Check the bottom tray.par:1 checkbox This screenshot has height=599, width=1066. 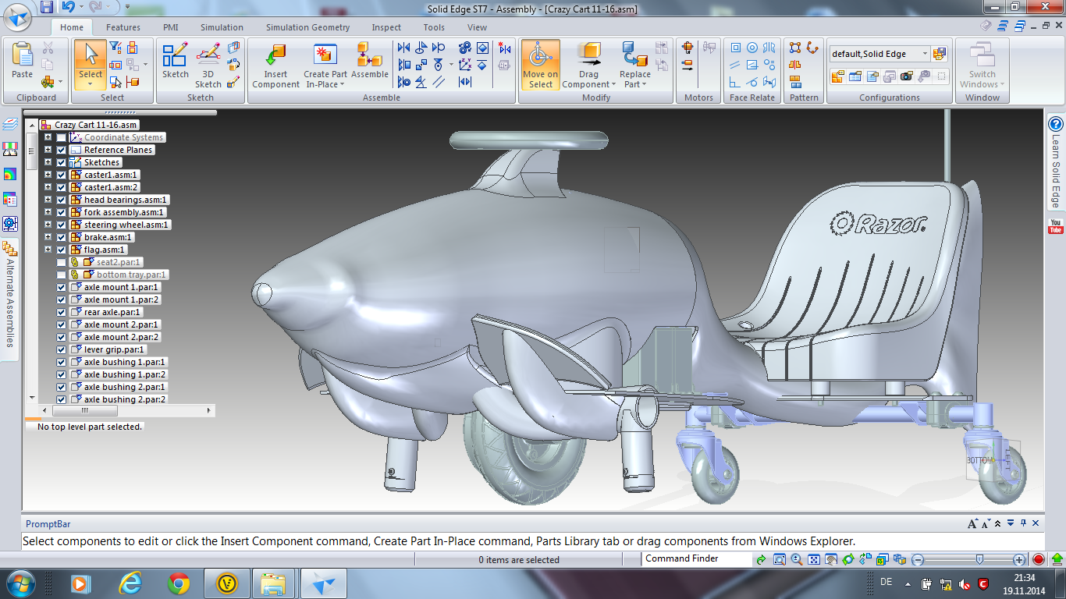pos(61,275)
